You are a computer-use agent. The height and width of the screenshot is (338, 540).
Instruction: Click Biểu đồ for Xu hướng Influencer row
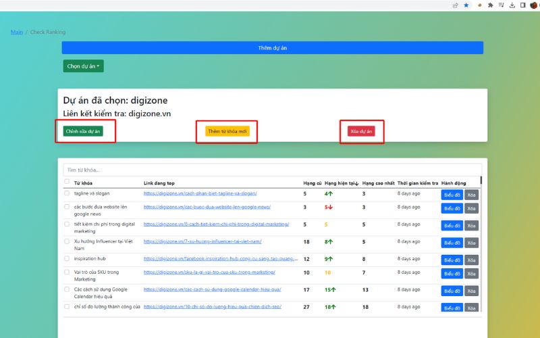[452, 243]
